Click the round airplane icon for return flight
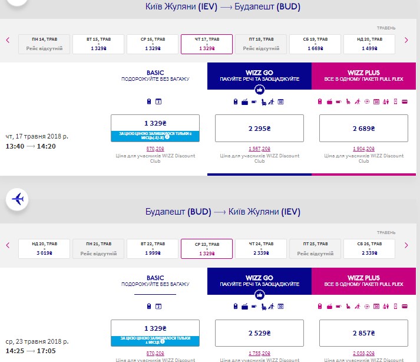 [18, 199]
